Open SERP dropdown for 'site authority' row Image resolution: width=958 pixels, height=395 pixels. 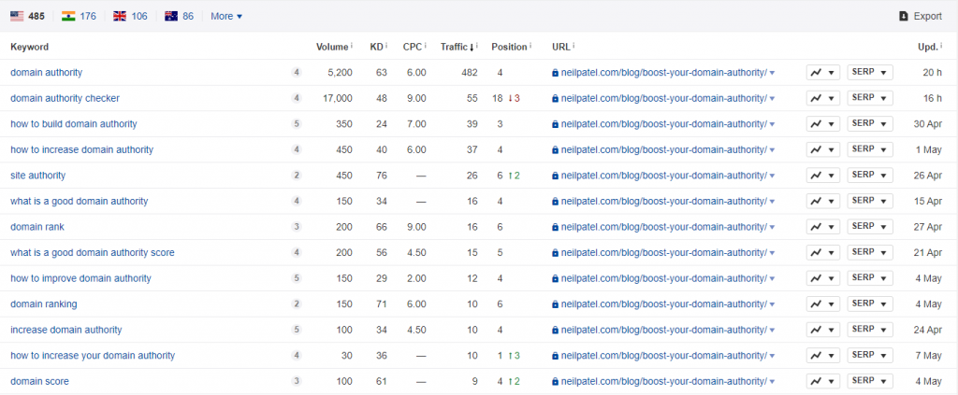click(x=870, y=175)
